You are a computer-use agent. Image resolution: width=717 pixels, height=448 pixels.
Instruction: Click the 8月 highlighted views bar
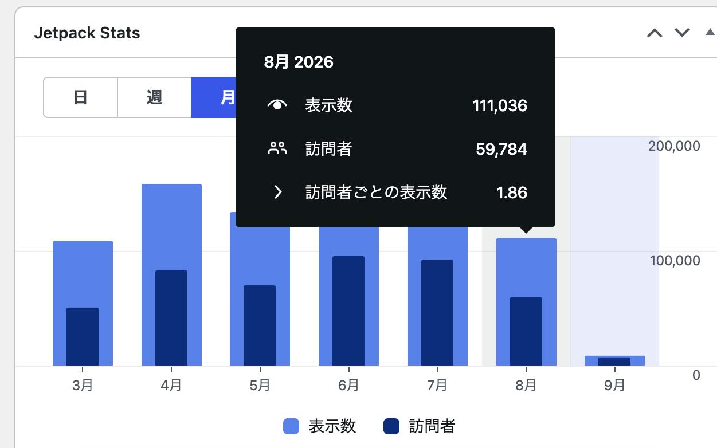526,267
